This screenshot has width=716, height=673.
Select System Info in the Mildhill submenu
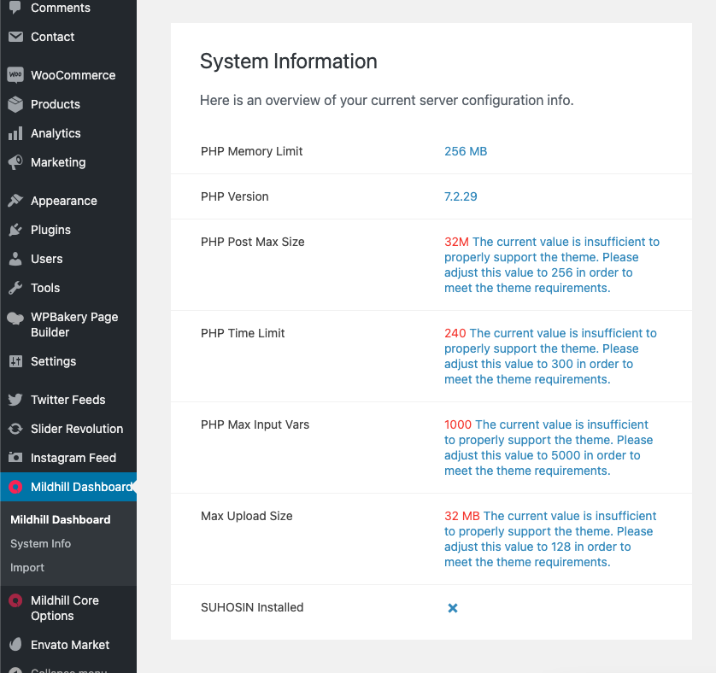(40, 543)
